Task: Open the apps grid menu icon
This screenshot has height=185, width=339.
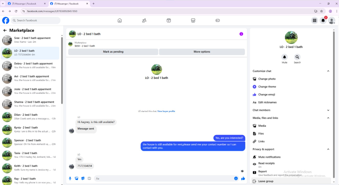Action: (x=315, y=20)
